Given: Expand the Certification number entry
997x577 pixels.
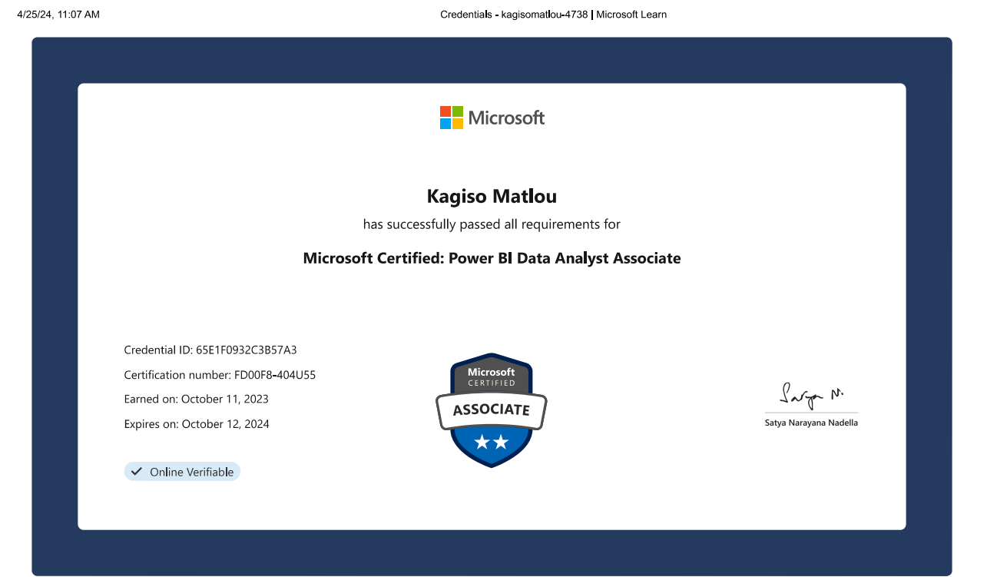Looking at the screenshot, I should 220,374.
